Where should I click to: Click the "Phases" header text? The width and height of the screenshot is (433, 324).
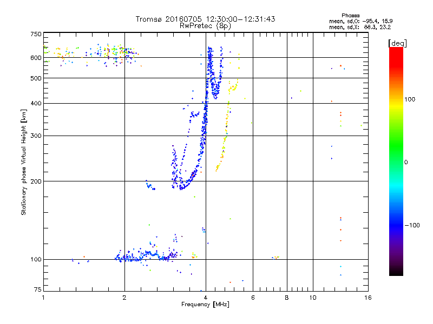[350, 16]
